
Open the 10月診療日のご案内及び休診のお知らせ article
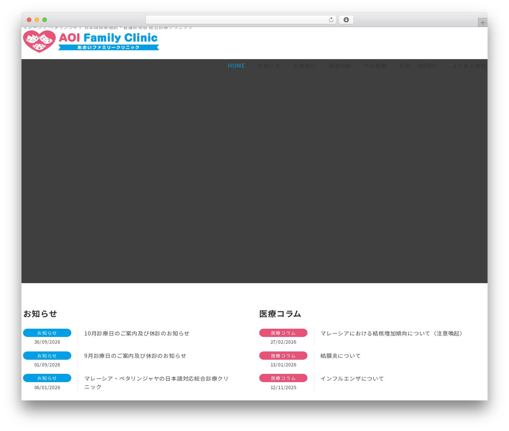137,333
